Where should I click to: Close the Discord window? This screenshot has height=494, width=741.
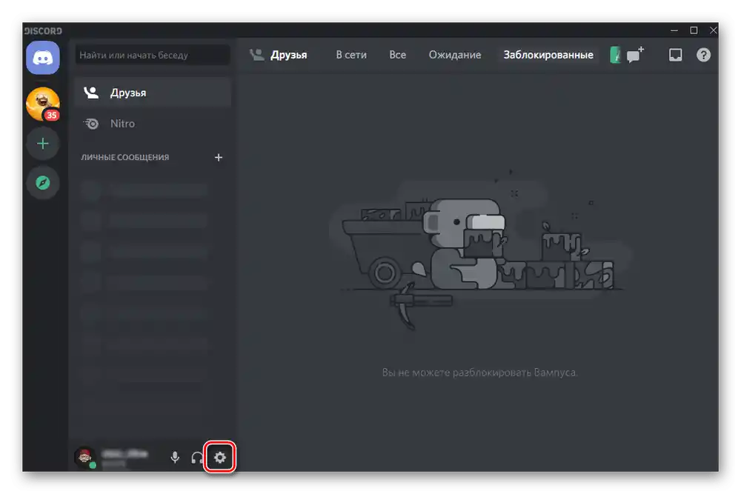pos(713,30)
